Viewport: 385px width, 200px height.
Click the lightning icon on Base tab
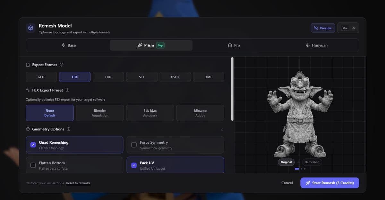(x=64, y=45)
